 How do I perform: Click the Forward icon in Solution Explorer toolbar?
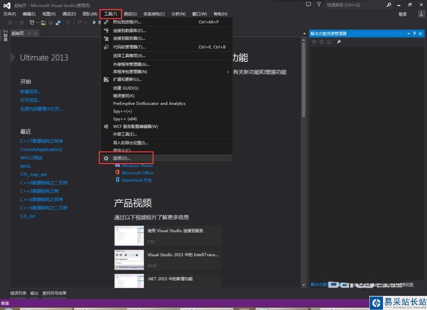tap(322, 42)
